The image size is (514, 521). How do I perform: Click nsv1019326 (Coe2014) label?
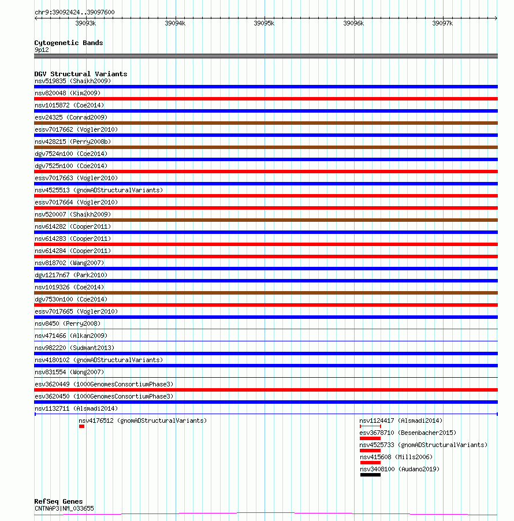pyautogui.click(x=69, y=287)
